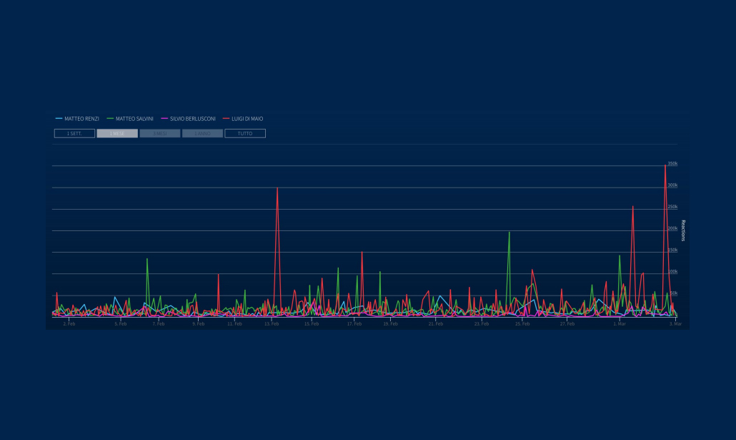This screenshot has width=736, height=440.
Task: Choose the 1 ANNO time range
Action: tap(202, 134)
